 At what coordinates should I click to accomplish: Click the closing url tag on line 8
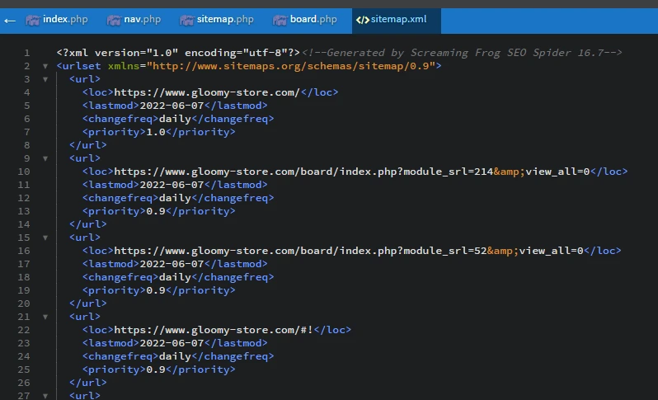(x=87, y=145)
